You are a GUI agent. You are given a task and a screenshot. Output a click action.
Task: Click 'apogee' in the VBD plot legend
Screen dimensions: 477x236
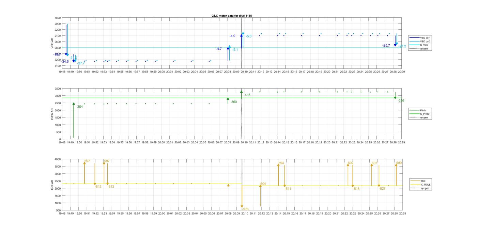coord(425,49)
